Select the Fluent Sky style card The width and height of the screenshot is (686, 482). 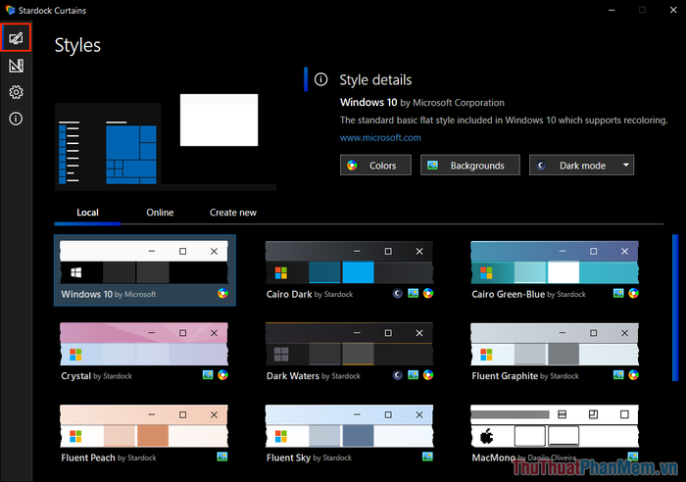point(350,434)
